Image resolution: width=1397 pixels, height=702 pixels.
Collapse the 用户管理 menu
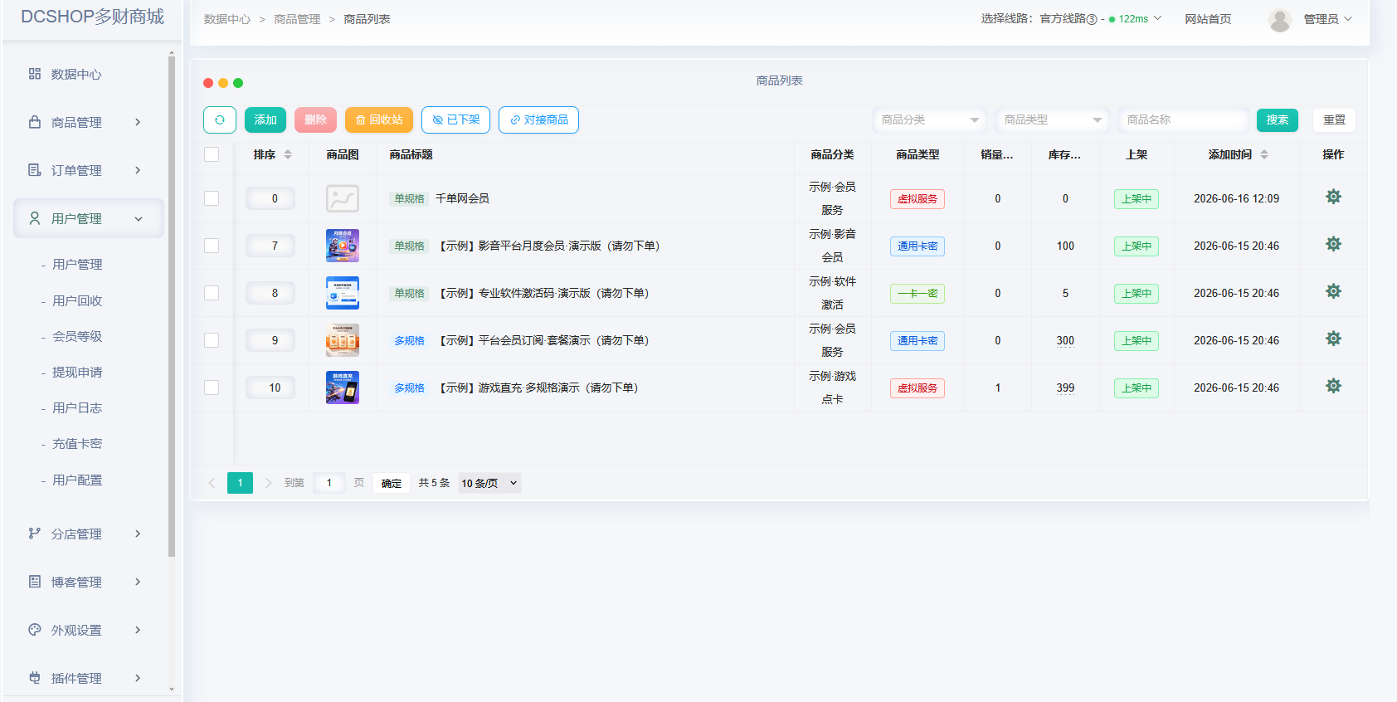[x=89, y=218]
